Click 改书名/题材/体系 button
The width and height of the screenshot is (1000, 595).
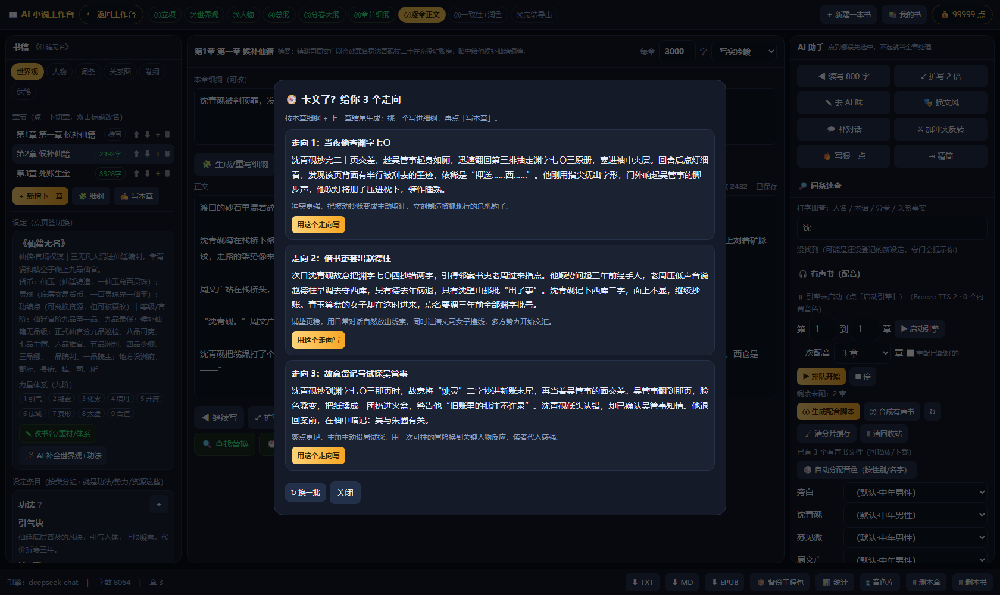[x=58, y=434]
